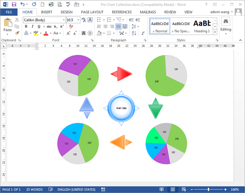Image resolution: width=245 pixels, height=193 pixels.
Task: Toggle strikethrough text formatting
Action: (49, 26)
